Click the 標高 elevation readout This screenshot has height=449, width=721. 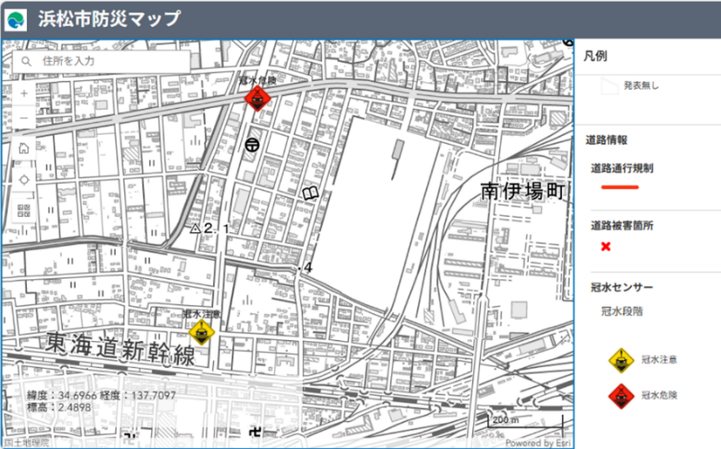coord(59,407)
